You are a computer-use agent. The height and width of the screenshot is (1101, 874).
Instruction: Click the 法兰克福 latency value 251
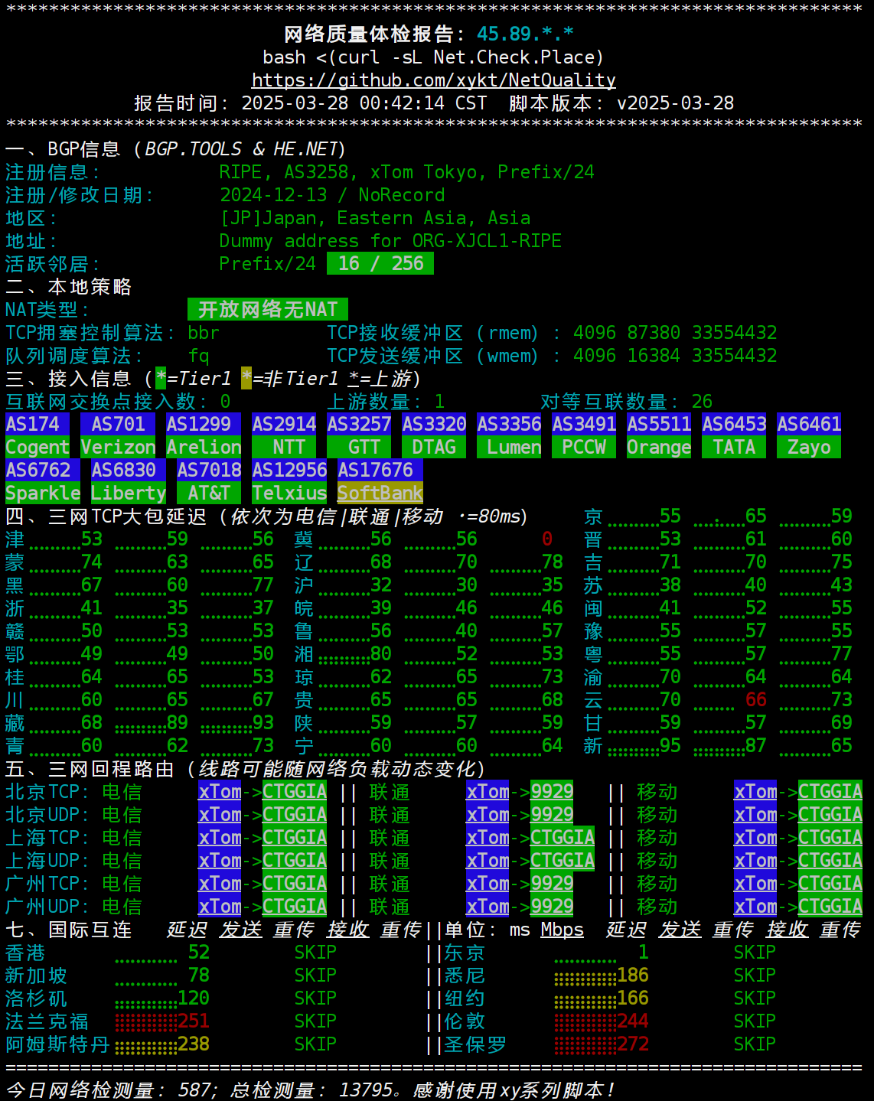coord(194,1021)
